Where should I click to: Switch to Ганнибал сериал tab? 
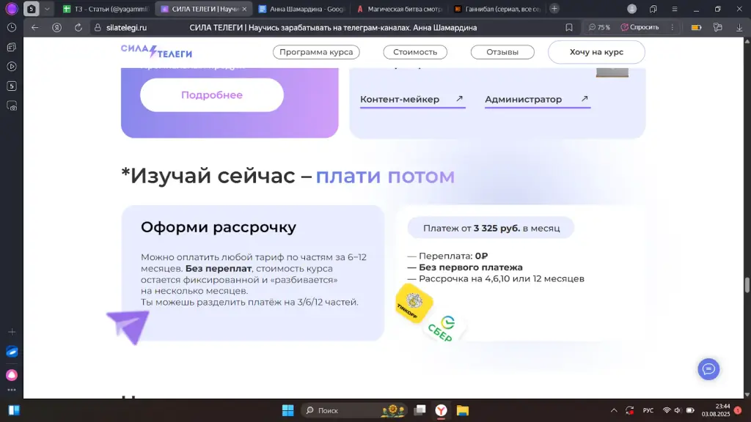click(x=497, y=9)
